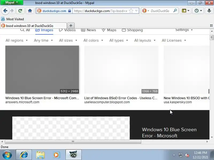Switch to the Images results tab
214x160 pixels.
point(44,30)
